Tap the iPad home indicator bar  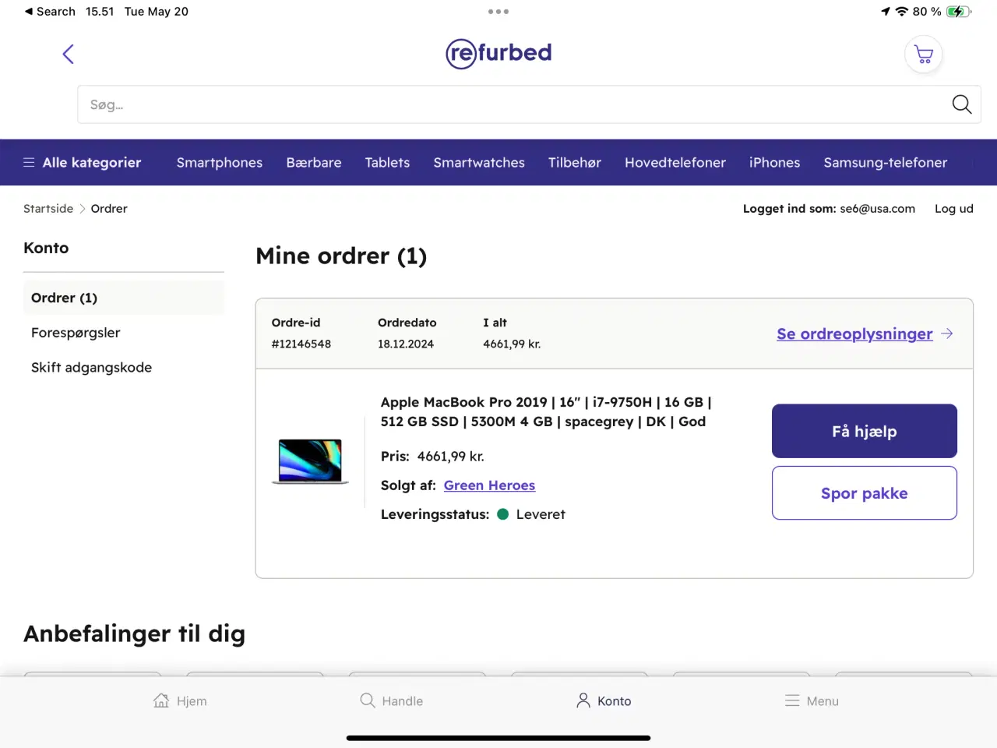(x=498, y=738)
